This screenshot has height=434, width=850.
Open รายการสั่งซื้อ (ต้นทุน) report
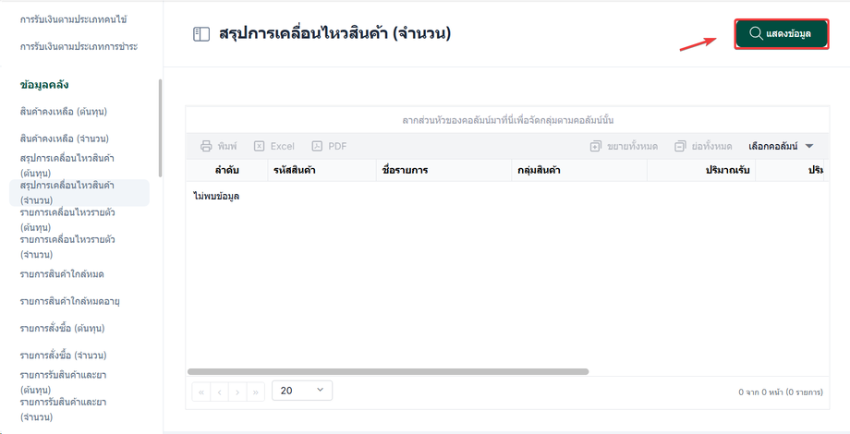click(62, 329)
